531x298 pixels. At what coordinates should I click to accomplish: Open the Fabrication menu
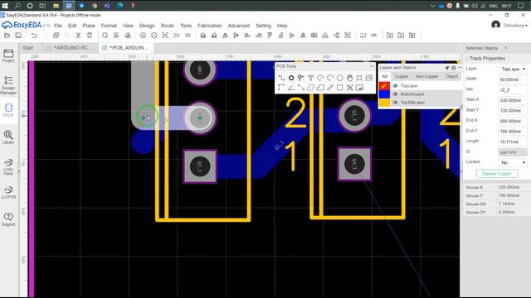tap(210, 26)
